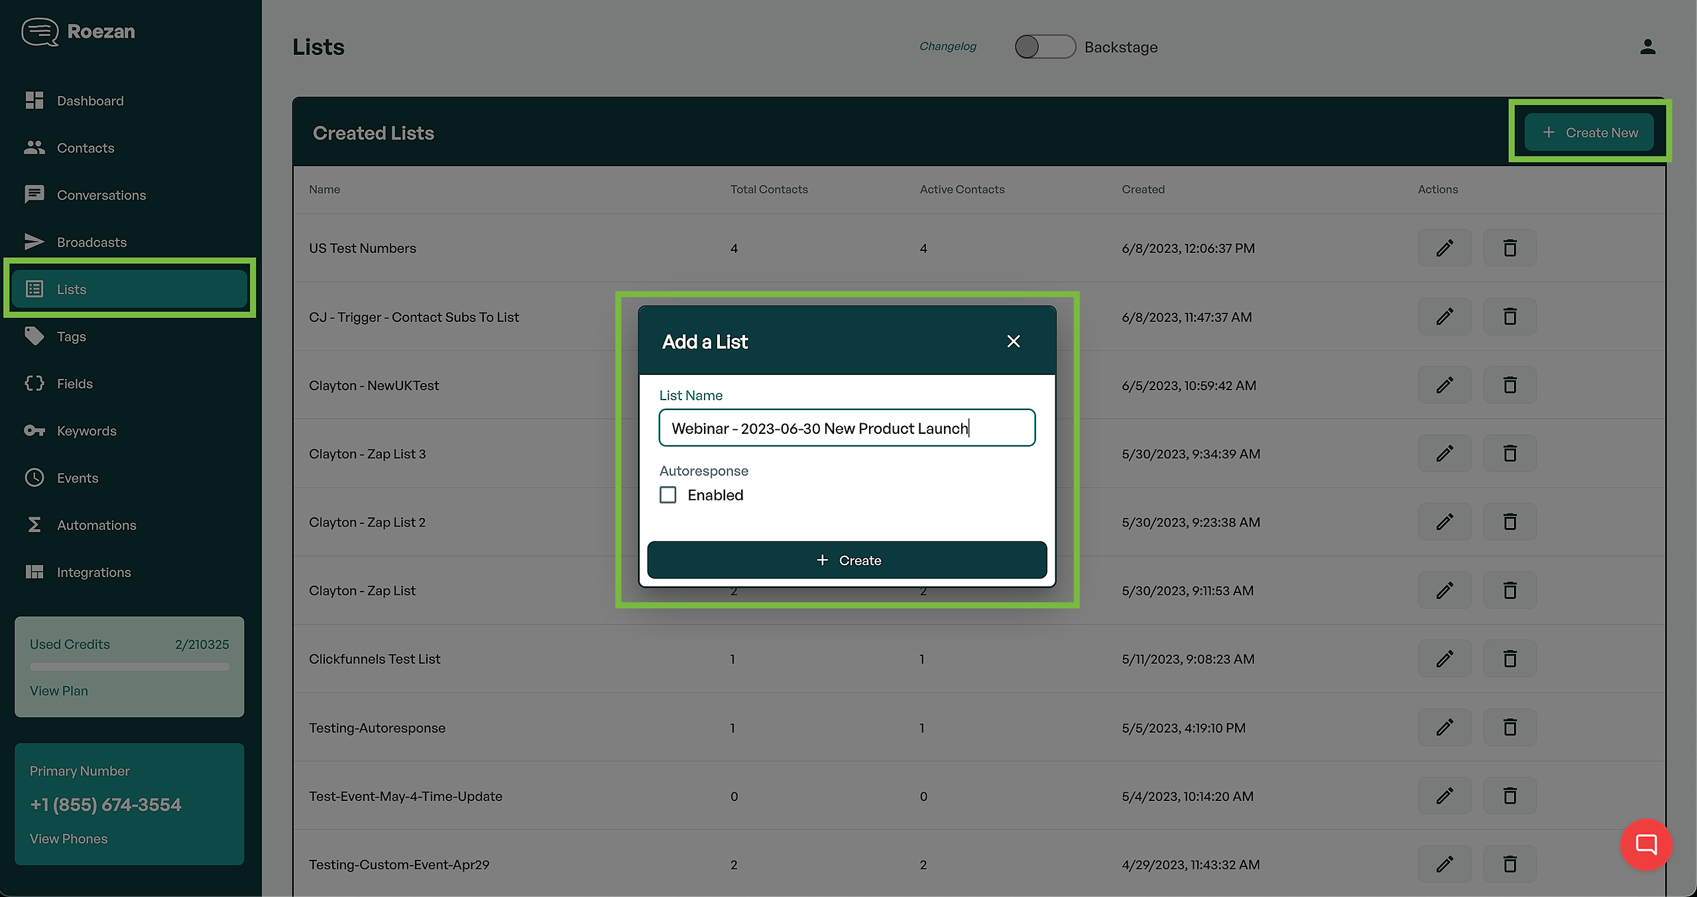Open the Changelog link
The width and height of the screenshot is (1697, 897).
coord(947,46)
